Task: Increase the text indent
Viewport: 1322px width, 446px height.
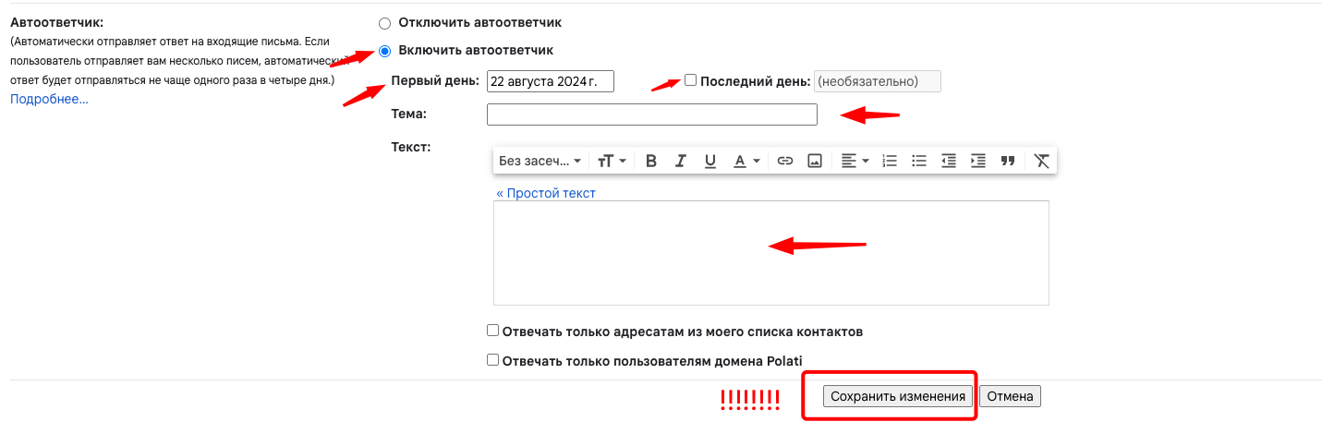Action: 978,161
